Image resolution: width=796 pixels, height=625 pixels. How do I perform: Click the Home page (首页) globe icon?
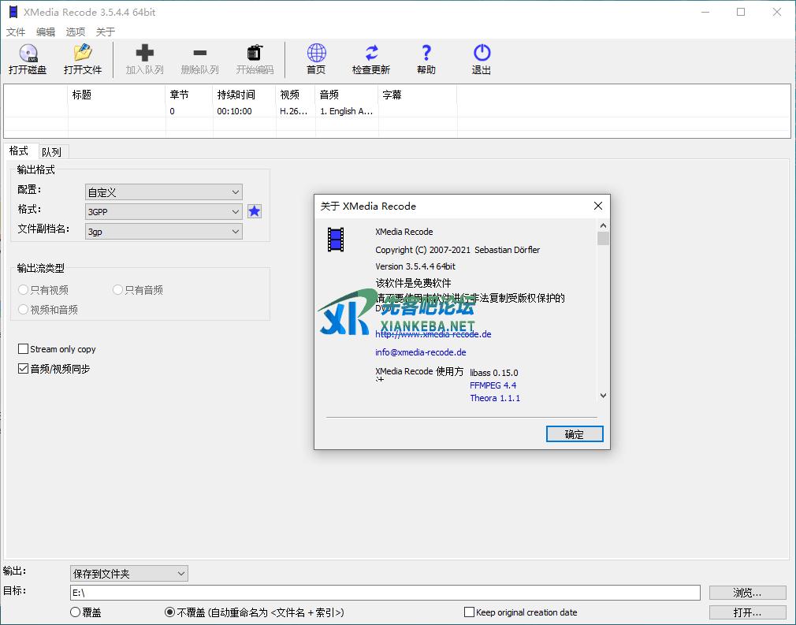[x=316, y=54]
